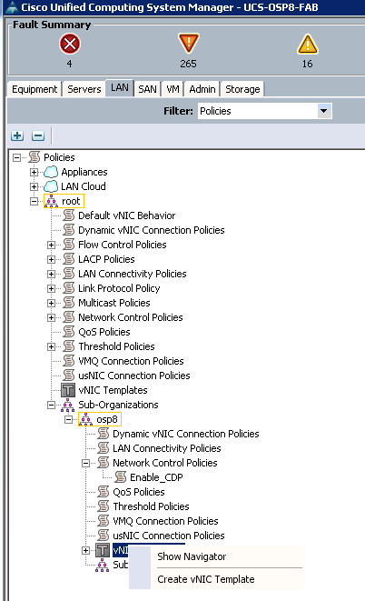Select the Enable_CDP policy label
The width and height of the screenshot is (365, 601).
(156, 477)
